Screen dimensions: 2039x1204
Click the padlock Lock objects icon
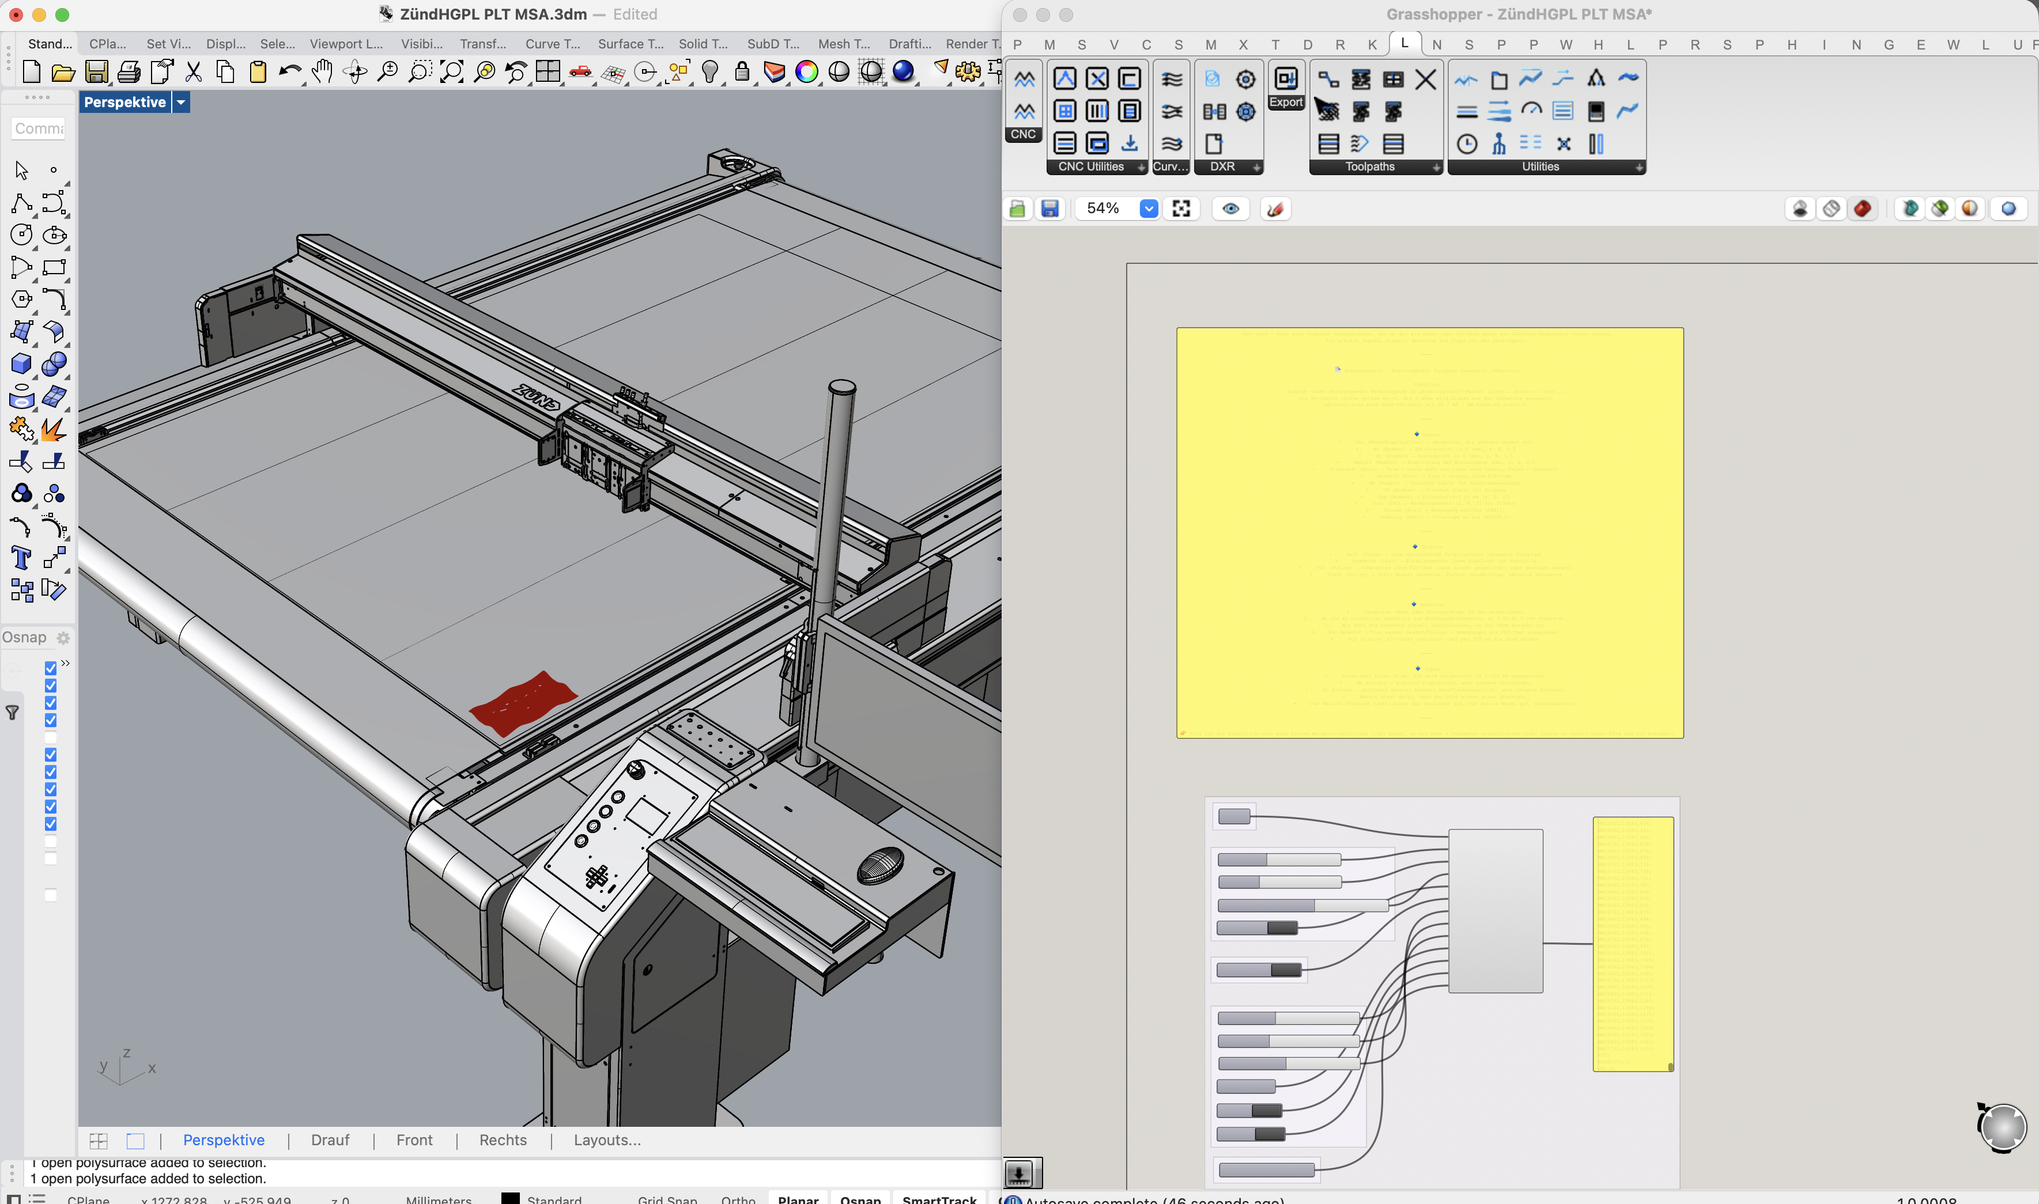click(742, 72)
